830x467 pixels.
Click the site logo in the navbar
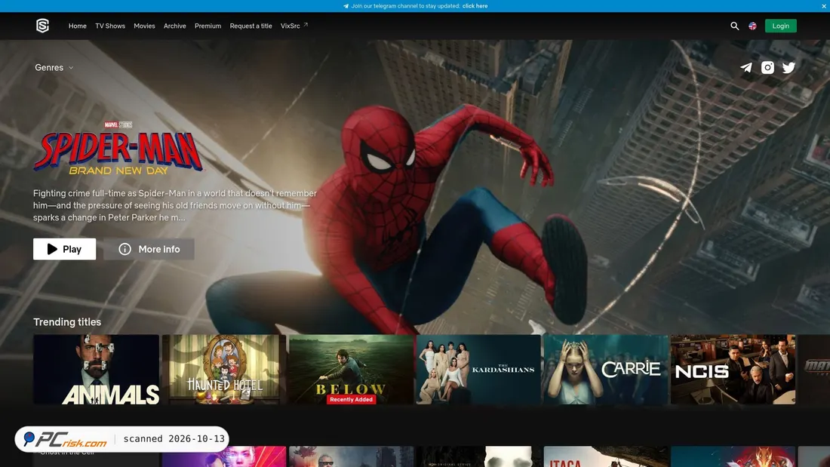[x=42, y=26]
